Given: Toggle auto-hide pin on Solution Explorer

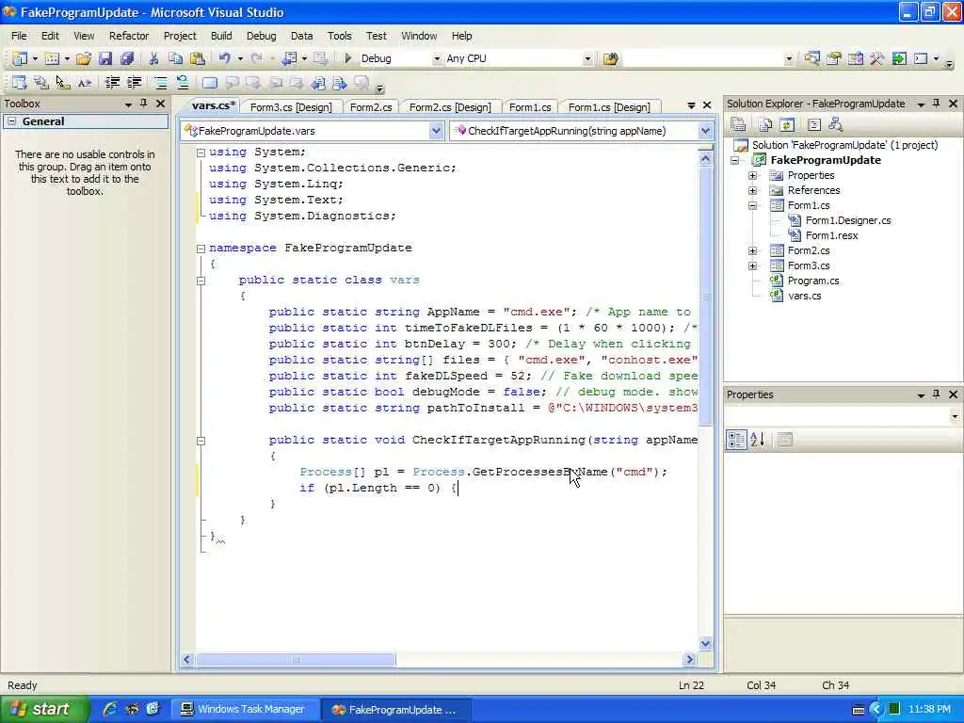Looking at the screenshot, I should [937, 104].
